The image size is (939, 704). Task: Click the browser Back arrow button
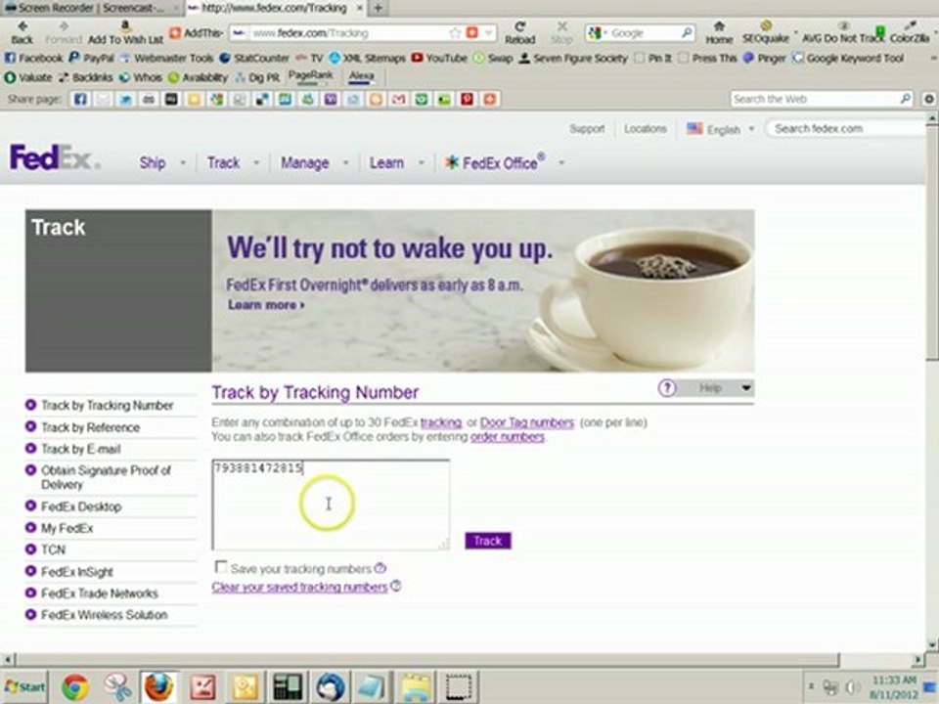(22, 32)
